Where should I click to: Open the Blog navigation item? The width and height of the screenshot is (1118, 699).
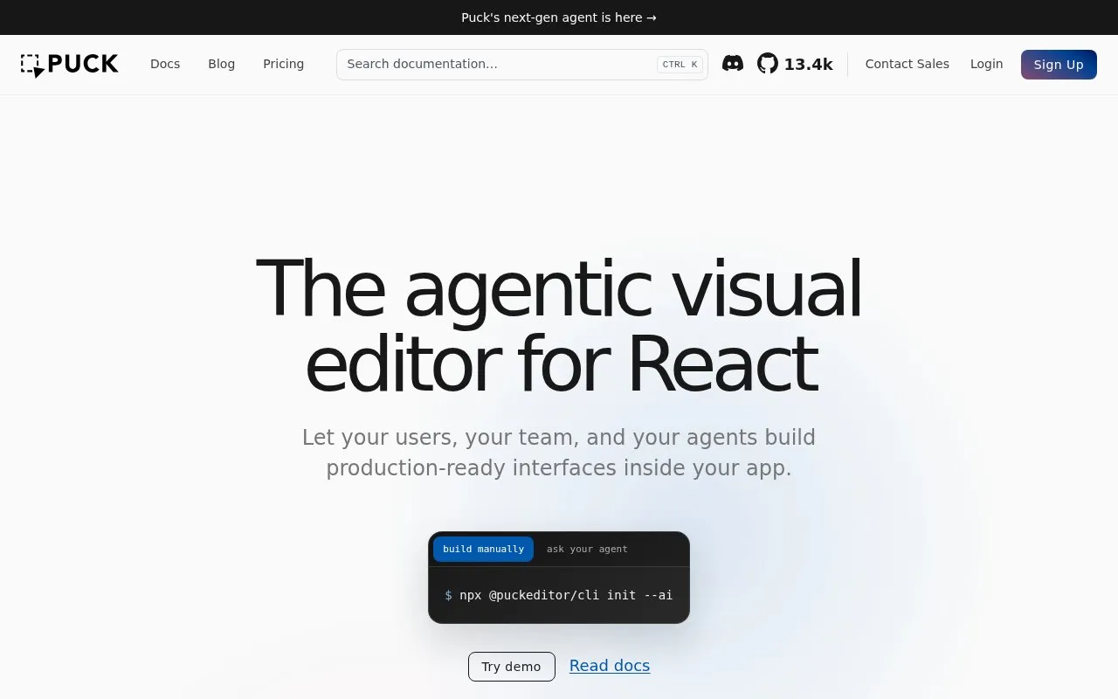tap(221, 64)
